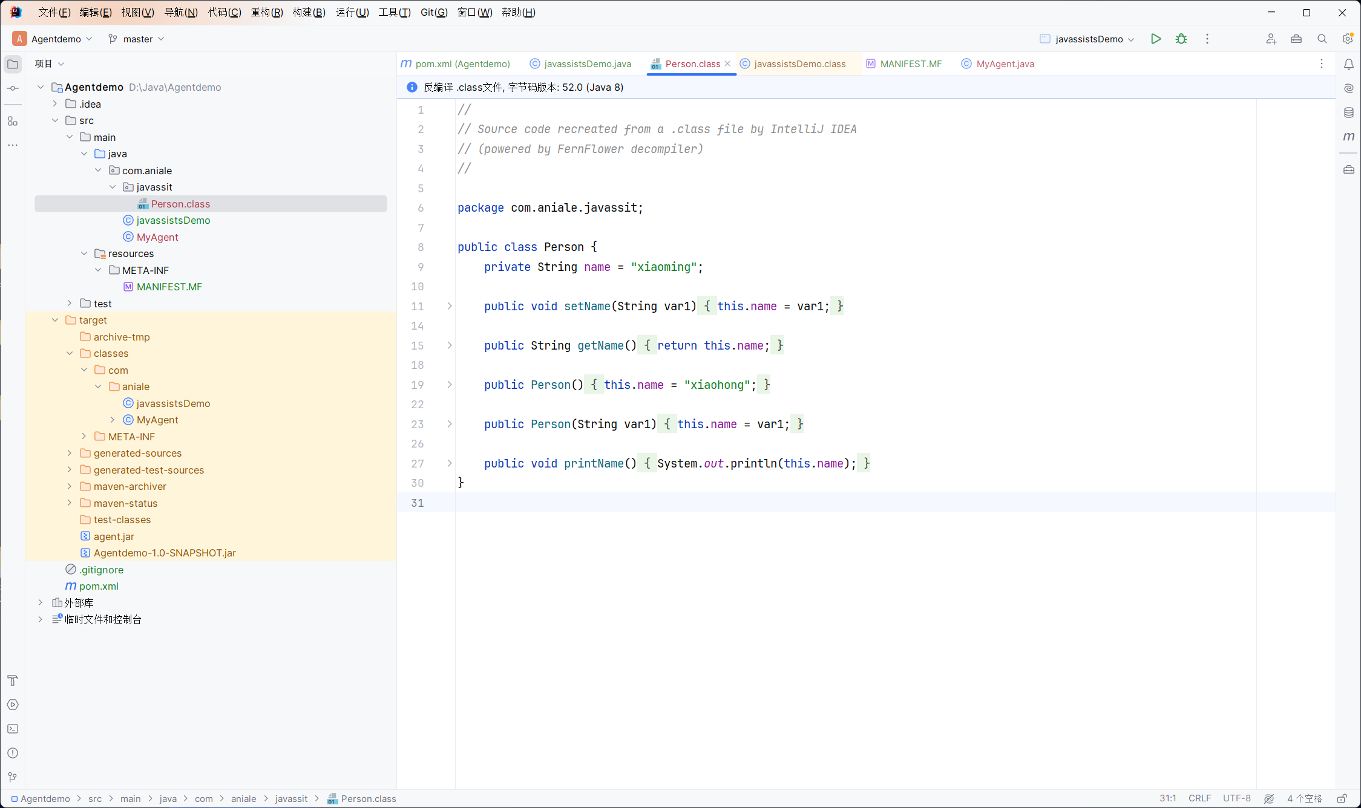
Task: Open editor tabs options menu
Action: (1322, 64)
